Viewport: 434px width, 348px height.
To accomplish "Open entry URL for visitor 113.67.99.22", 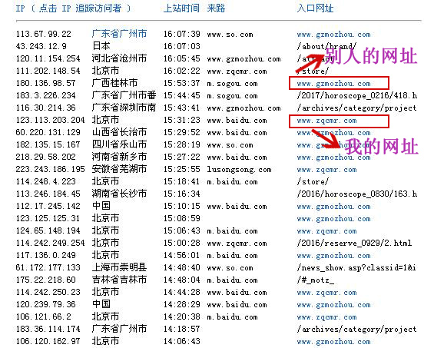I will coord(333,35).
